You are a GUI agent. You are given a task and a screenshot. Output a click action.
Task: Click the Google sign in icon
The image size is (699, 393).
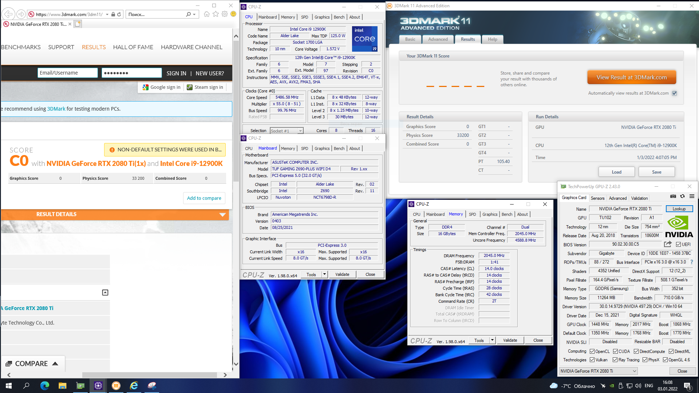[146, 87]
